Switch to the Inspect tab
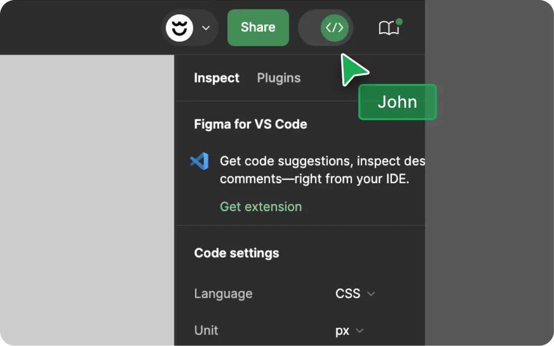 217,78
